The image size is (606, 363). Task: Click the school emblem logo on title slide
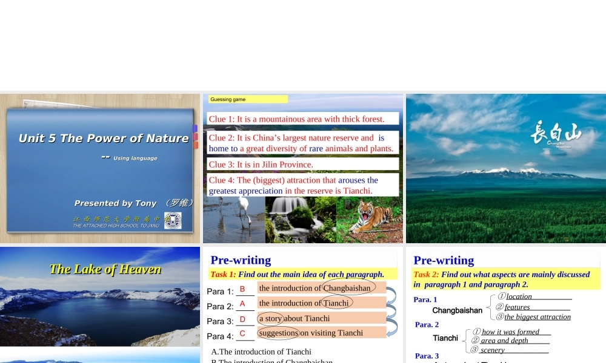tap(173, 221)
